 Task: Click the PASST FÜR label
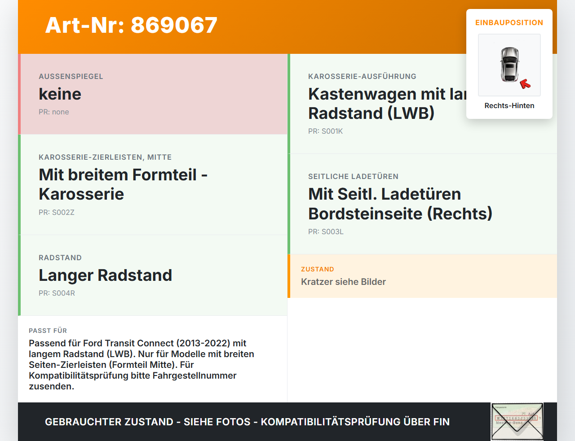48,331
